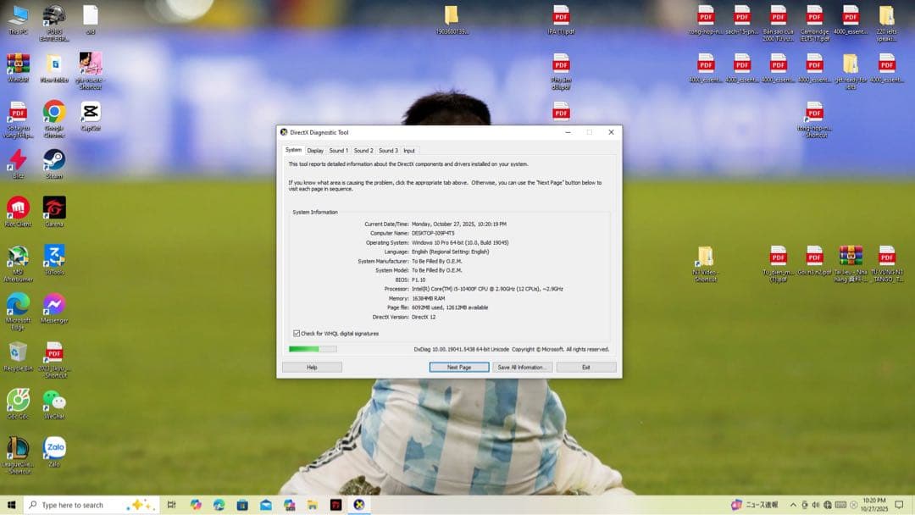
Task: Launch Messenger from the desktop
Action: click(54, 303)
